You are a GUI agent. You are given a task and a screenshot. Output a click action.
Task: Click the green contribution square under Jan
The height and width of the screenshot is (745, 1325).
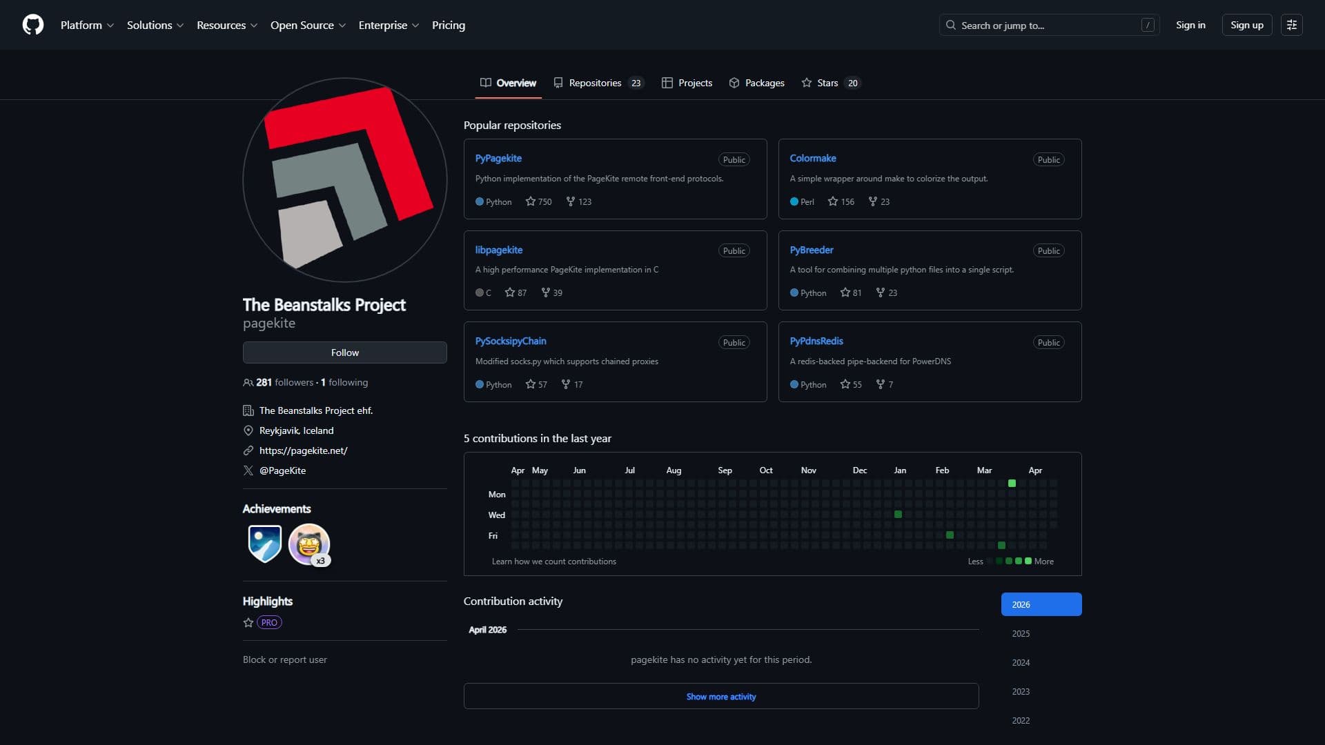click(x=898, y=515)
